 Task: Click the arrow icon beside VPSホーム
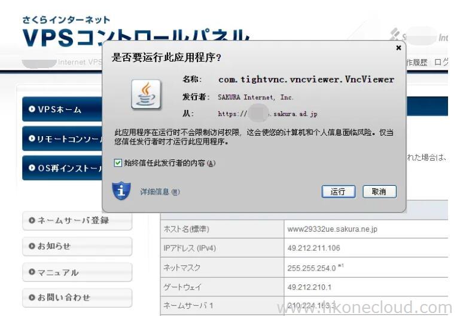[x=32, y=109]
